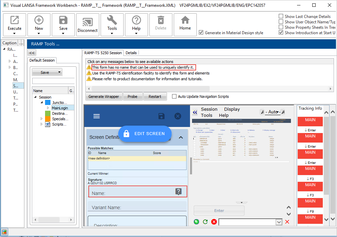Viewport: 337px width, 237px height.
Task: Switch to the Details tab
Action: (x=131, y=53)
